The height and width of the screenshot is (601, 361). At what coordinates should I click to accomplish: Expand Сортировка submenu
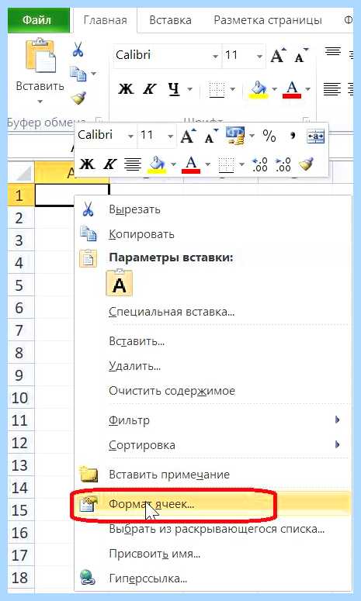[x=213, y=445]
